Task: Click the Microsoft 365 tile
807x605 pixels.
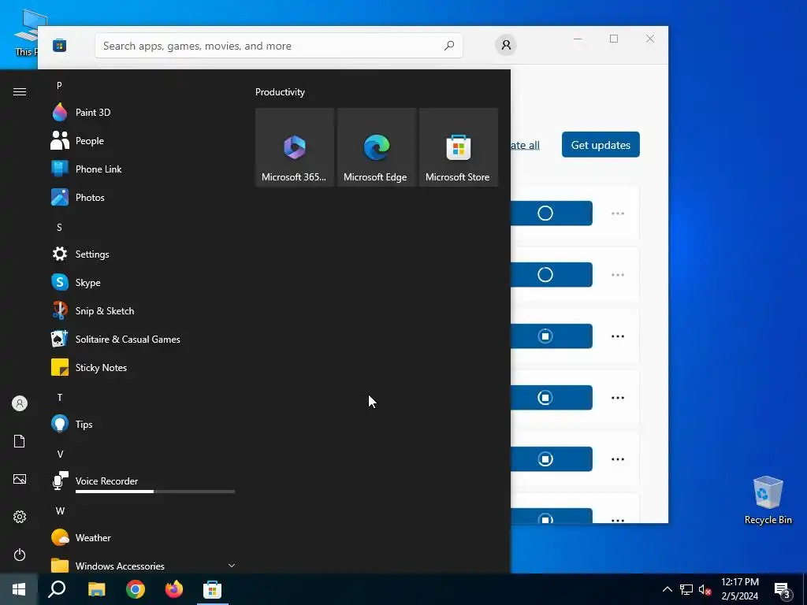Action: coord(295,147)
